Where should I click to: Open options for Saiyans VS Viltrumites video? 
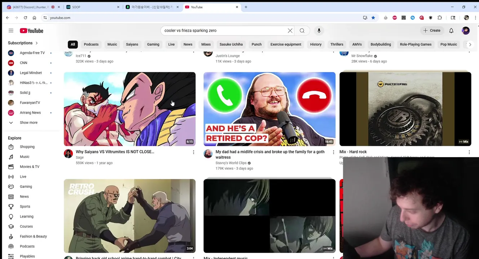194,152
